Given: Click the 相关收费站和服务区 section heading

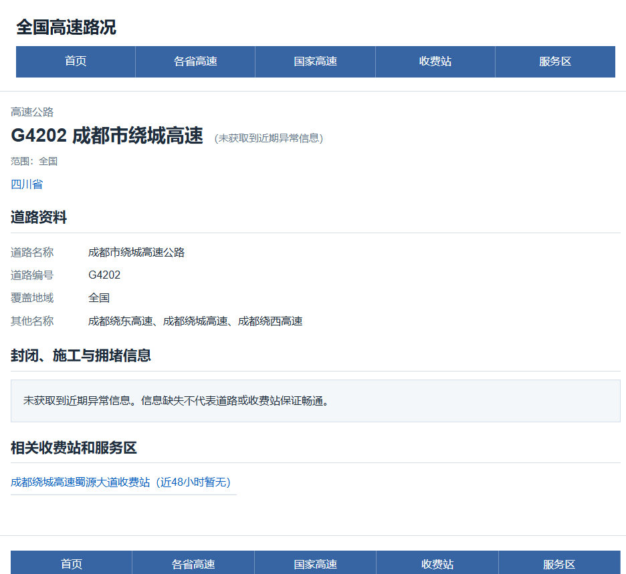Looking at the screenshot, I should (74, 448).
